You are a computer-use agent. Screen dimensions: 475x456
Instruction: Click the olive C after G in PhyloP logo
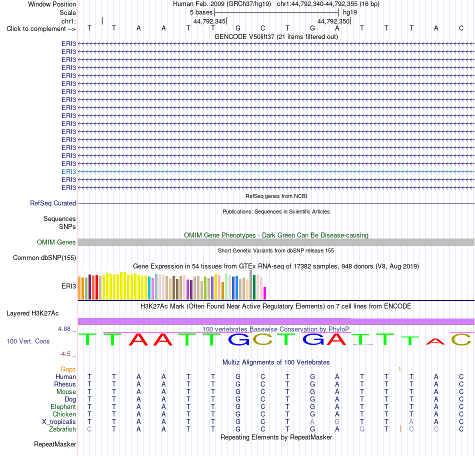(262, 339)
